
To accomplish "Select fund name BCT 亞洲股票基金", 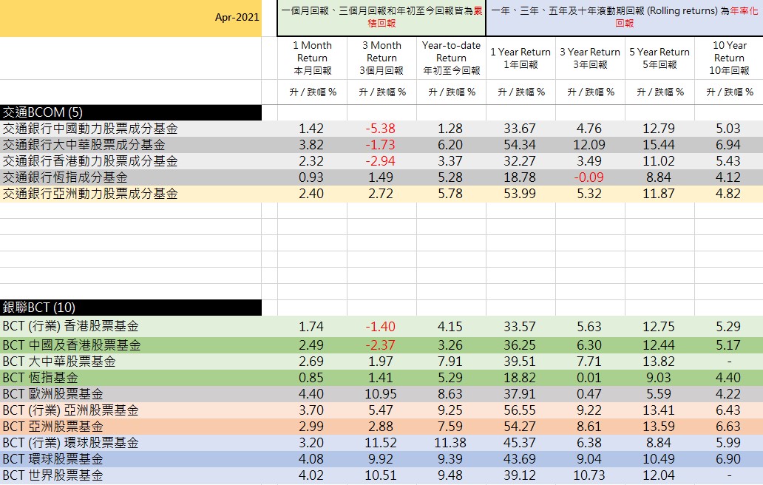I will (x=52, y=427).
